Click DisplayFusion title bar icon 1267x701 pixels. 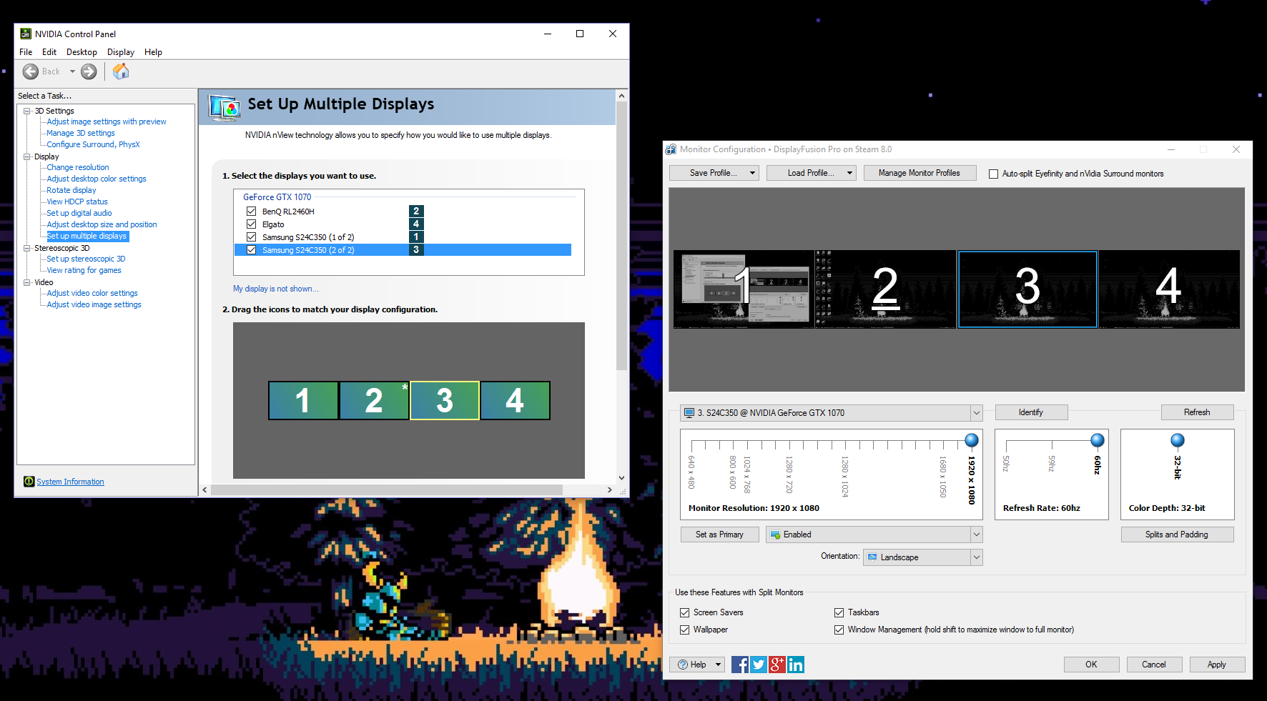671,149
